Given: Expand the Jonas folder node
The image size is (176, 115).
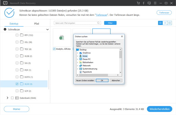Looking at the screenshot, I should point(77,56).
